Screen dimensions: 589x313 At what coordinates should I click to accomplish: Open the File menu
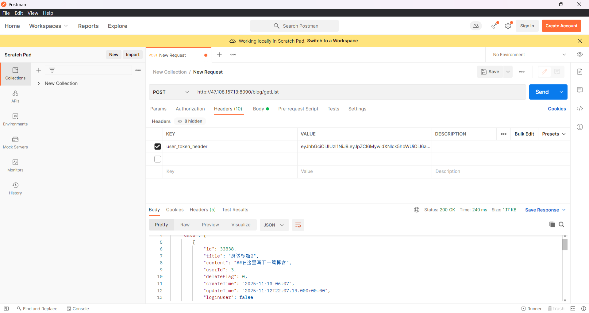point(6,13)
